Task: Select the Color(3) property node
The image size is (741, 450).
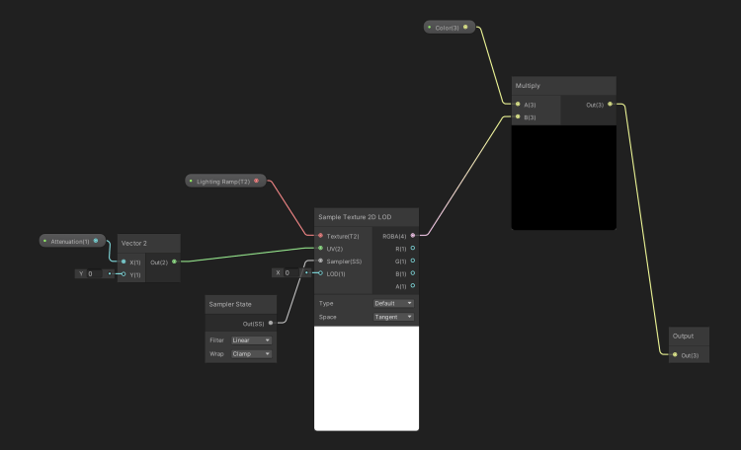Action: point(450,28)
